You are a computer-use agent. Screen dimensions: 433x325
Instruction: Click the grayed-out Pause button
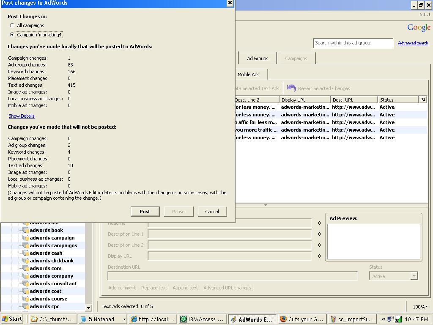[178, 212]
